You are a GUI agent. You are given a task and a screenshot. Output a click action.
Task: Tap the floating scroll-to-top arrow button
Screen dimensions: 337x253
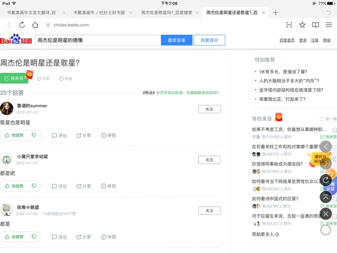click(326, 197)
